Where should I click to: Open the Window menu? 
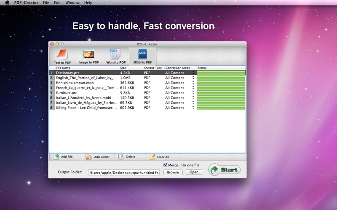(x=72, y=3)
